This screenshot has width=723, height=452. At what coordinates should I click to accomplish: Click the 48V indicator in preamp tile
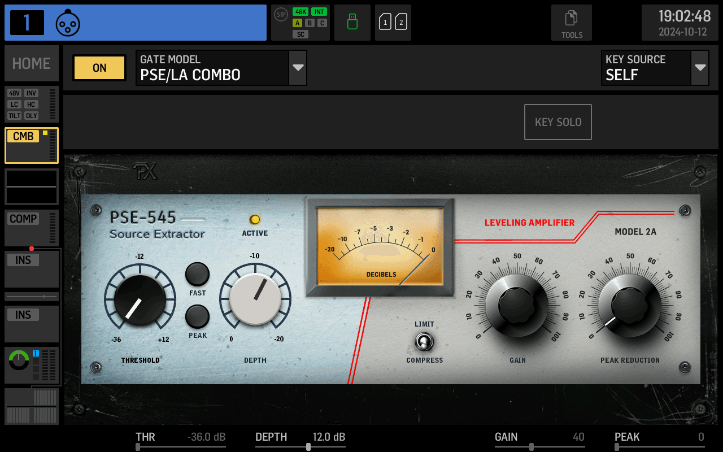pos(14,93)
